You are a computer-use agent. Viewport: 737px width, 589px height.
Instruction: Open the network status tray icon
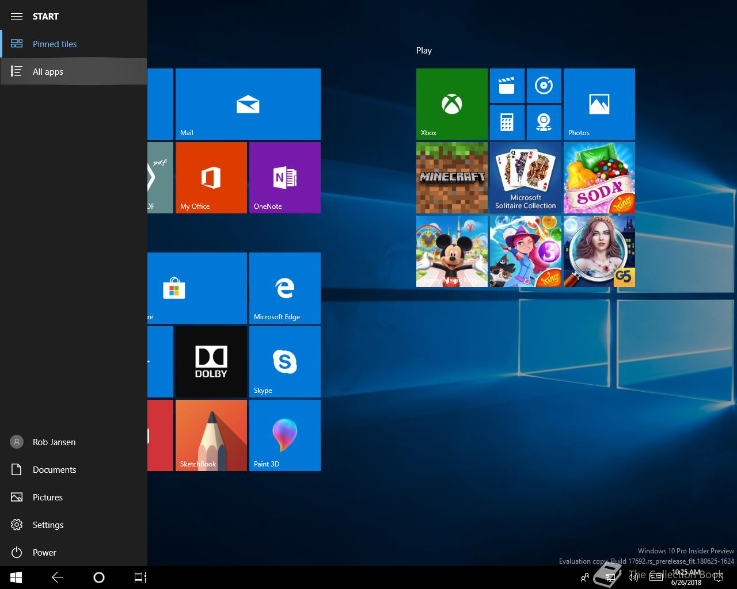coord(611,577)
